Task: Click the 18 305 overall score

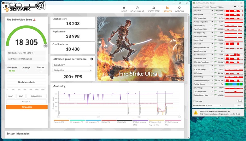Action: pyautogui.click(x=26, y=42)
